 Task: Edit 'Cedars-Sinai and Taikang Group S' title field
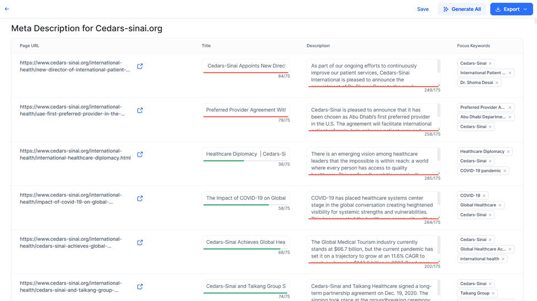pos(246,286)
